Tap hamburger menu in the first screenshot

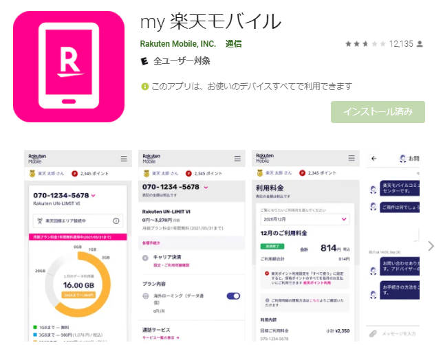(124, 159)
